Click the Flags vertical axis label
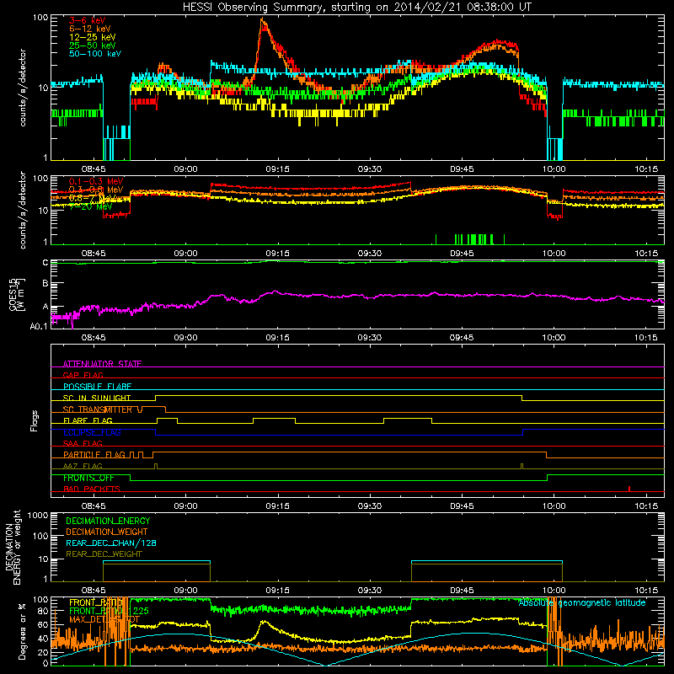Viewport: 674px width, 674px height. click(x=35, y=420)
